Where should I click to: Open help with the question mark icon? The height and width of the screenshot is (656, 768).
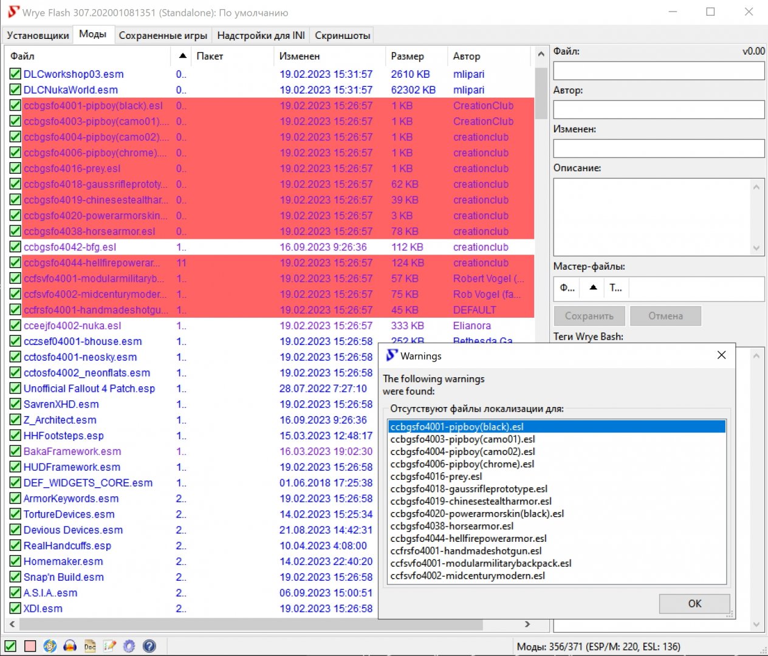(x=149, y=646)
